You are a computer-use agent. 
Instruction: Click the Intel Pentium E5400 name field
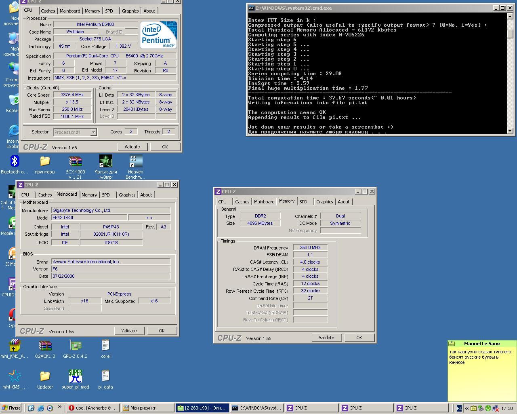pos(95,25)
